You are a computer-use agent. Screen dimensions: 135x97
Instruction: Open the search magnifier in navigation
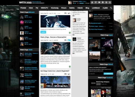coord(111,8)
